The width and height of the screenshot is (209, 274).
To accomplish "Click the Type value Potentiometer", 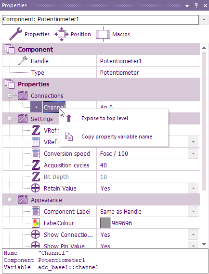I will click(119, 73).
